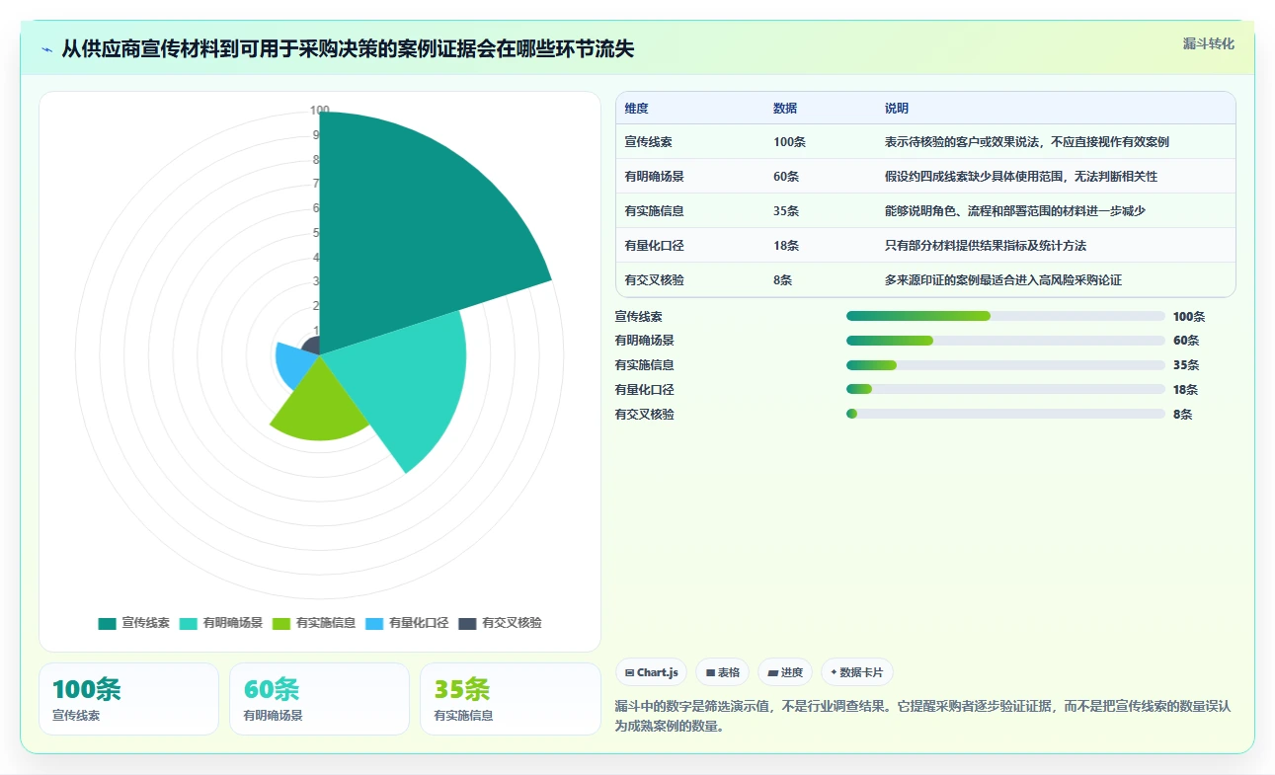Select the green 有实施信息 chart segment
Viewport: 1275px width, 775px height.
point(321,405)
